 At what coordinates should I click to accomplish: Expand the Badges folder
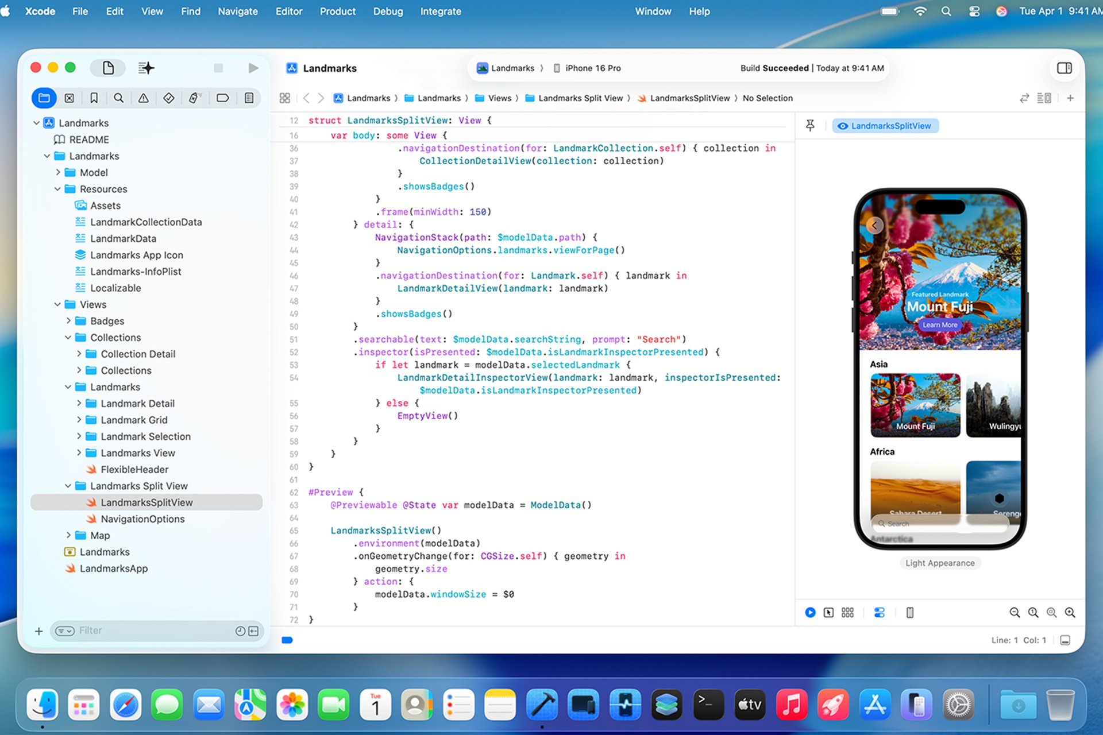tap(68, 321)
